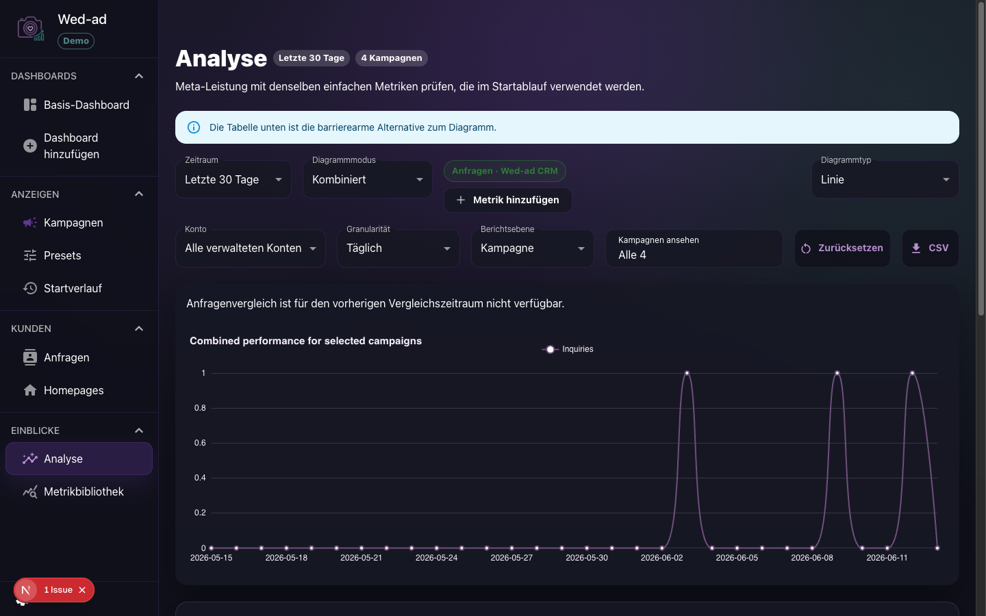Click the x-axis label 2026-06-02
The width and height of the screenshot is (986, 616).
point(662,558)
